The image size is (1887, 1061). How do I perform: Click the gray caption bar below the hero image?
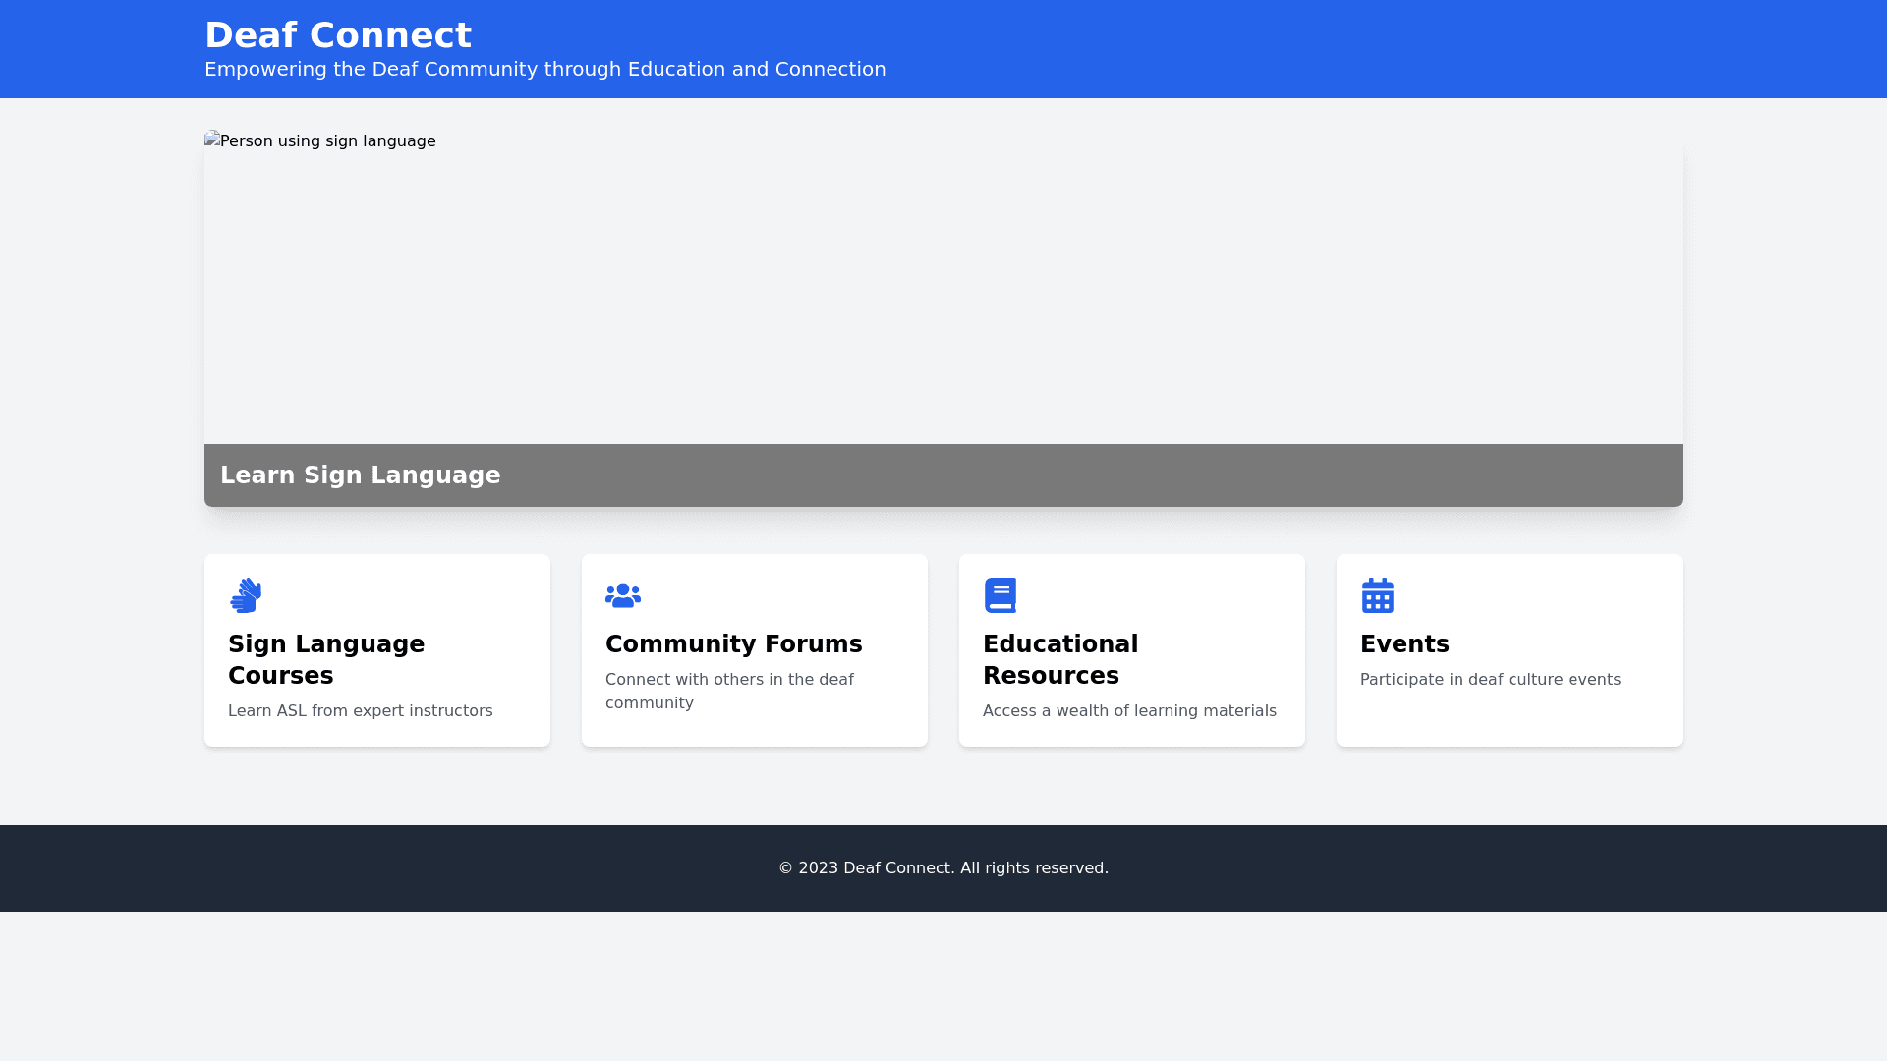coord(1081,475)
